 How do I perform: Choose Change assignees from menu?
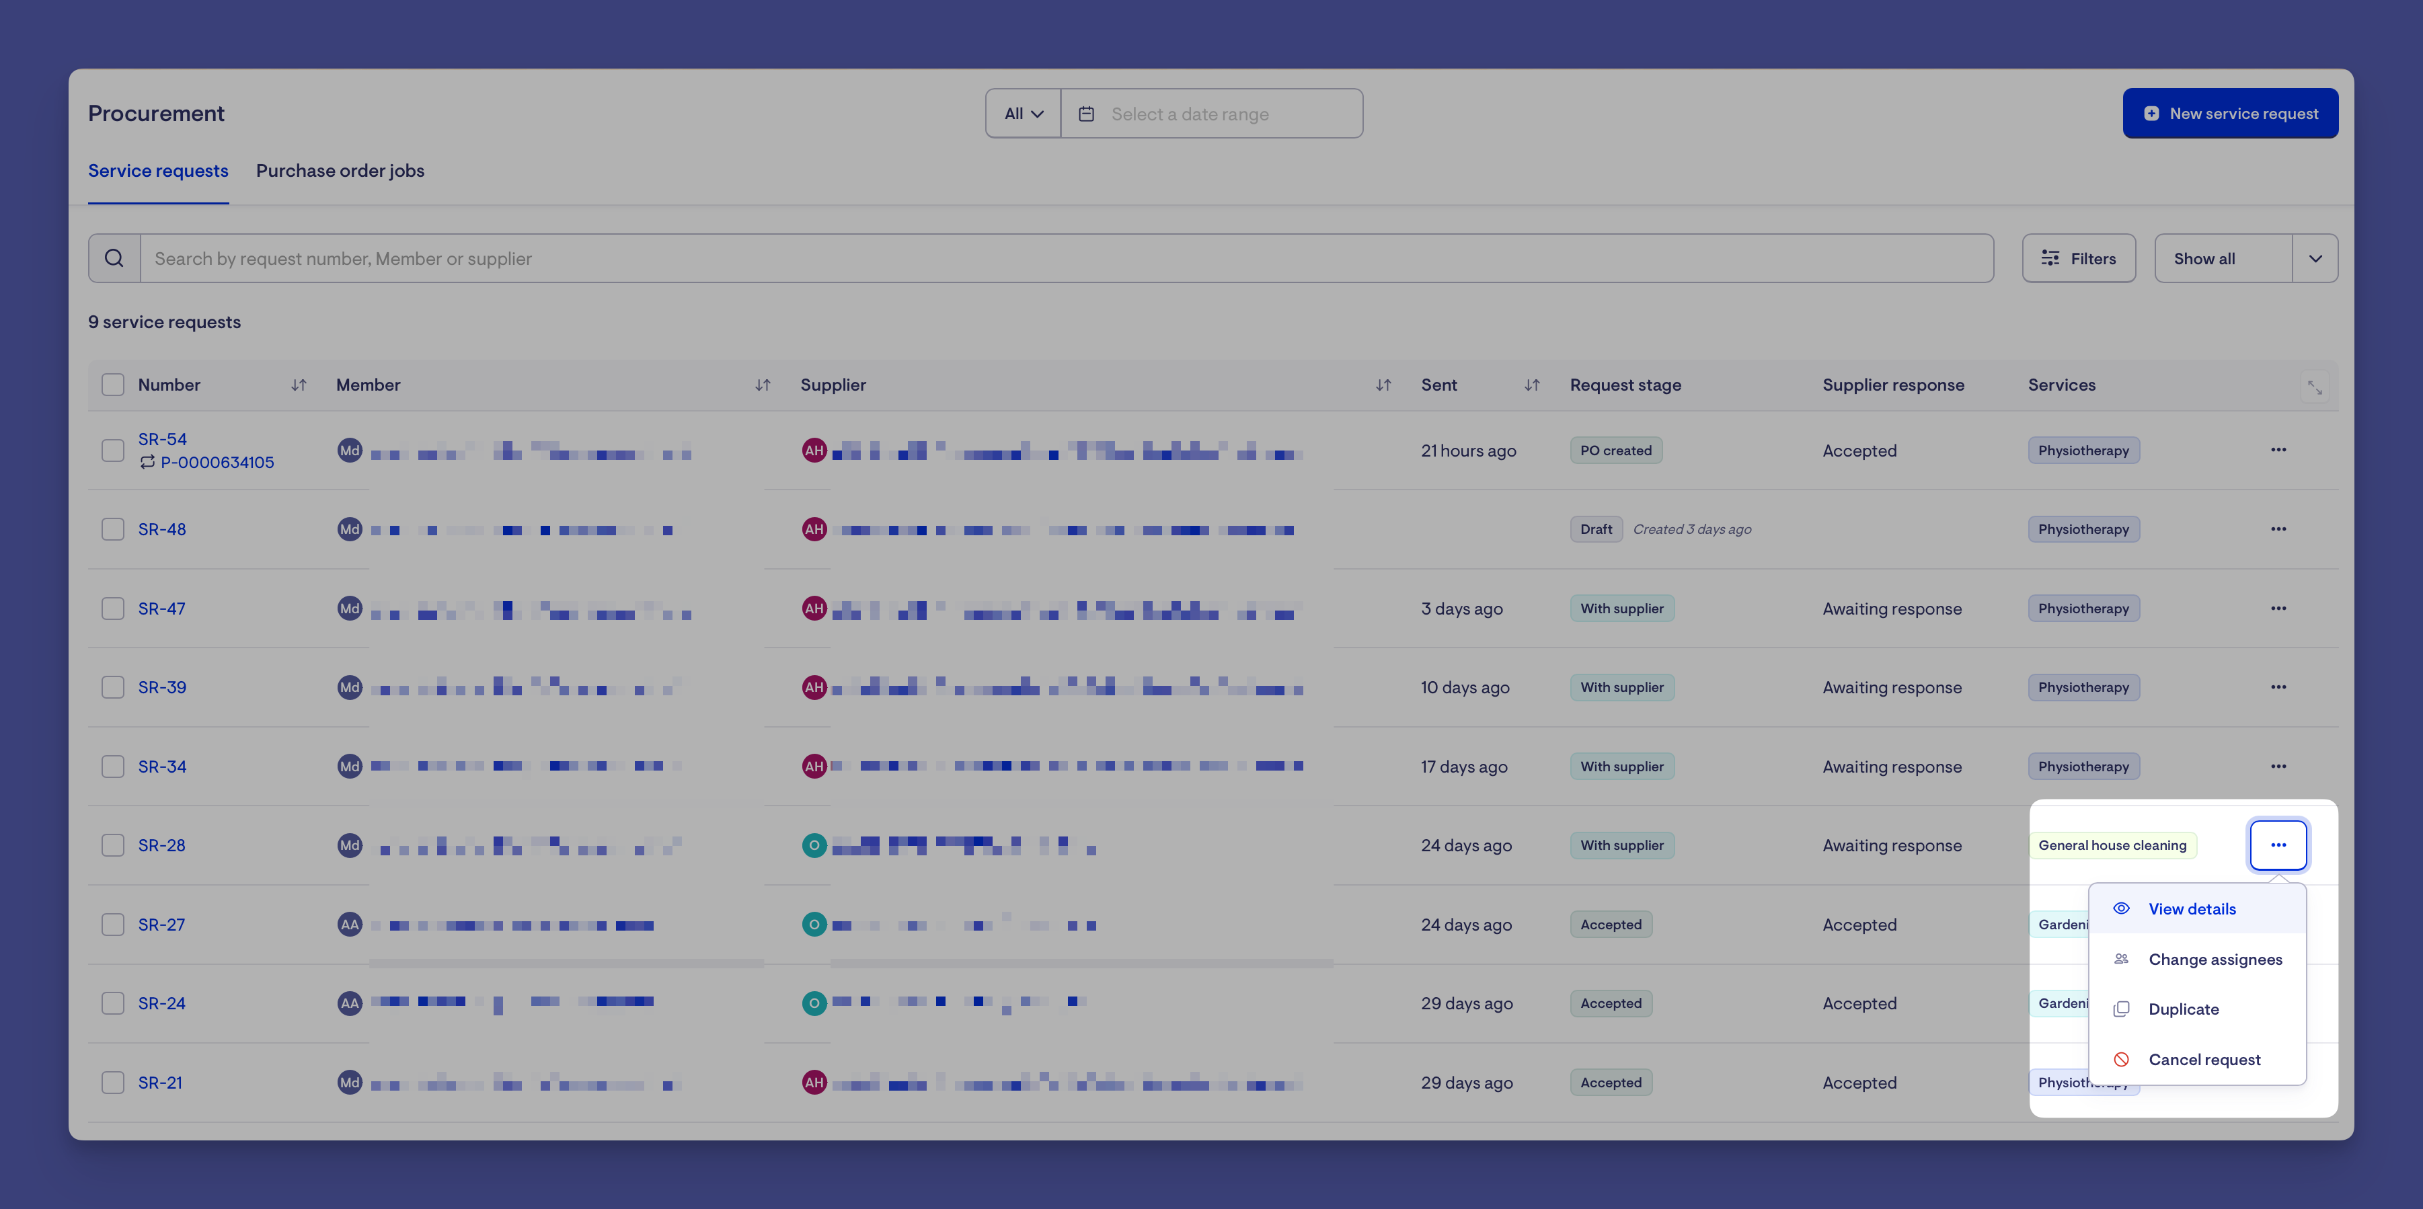click(2197, 959)
